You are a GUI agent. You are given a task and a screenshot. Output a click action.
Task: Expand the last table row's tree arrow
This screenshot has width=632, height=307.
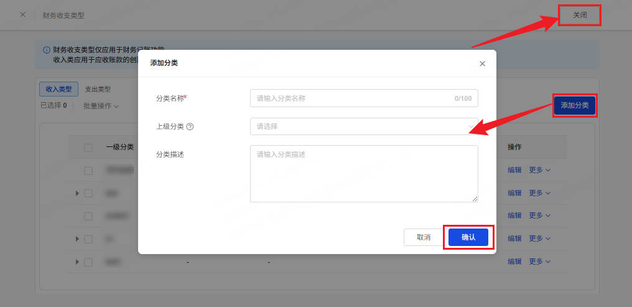77,262
